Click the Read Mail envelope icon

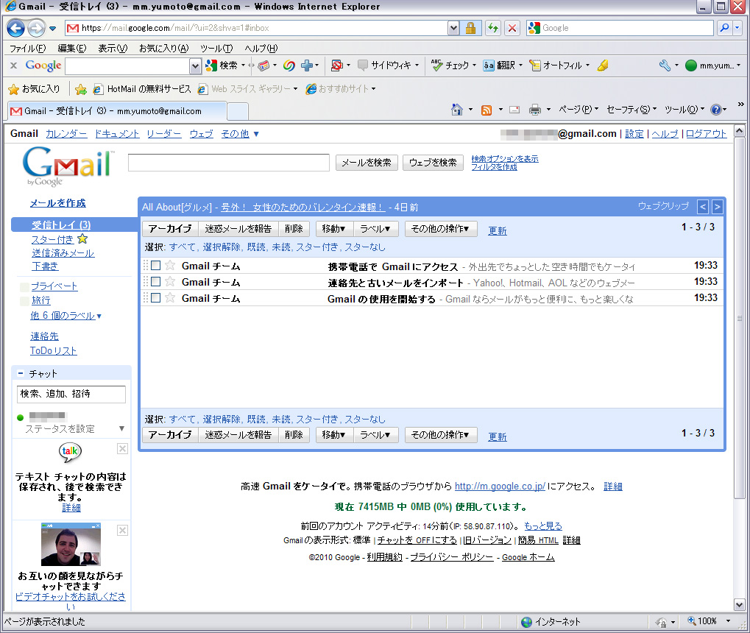coord(514,110)
